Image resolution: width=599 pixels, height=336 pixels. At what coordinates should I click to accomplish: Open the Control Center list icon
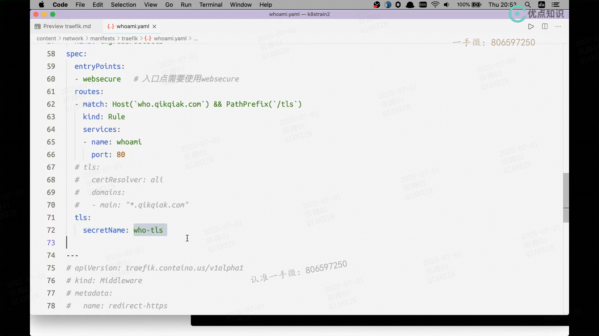coord(555,5)
